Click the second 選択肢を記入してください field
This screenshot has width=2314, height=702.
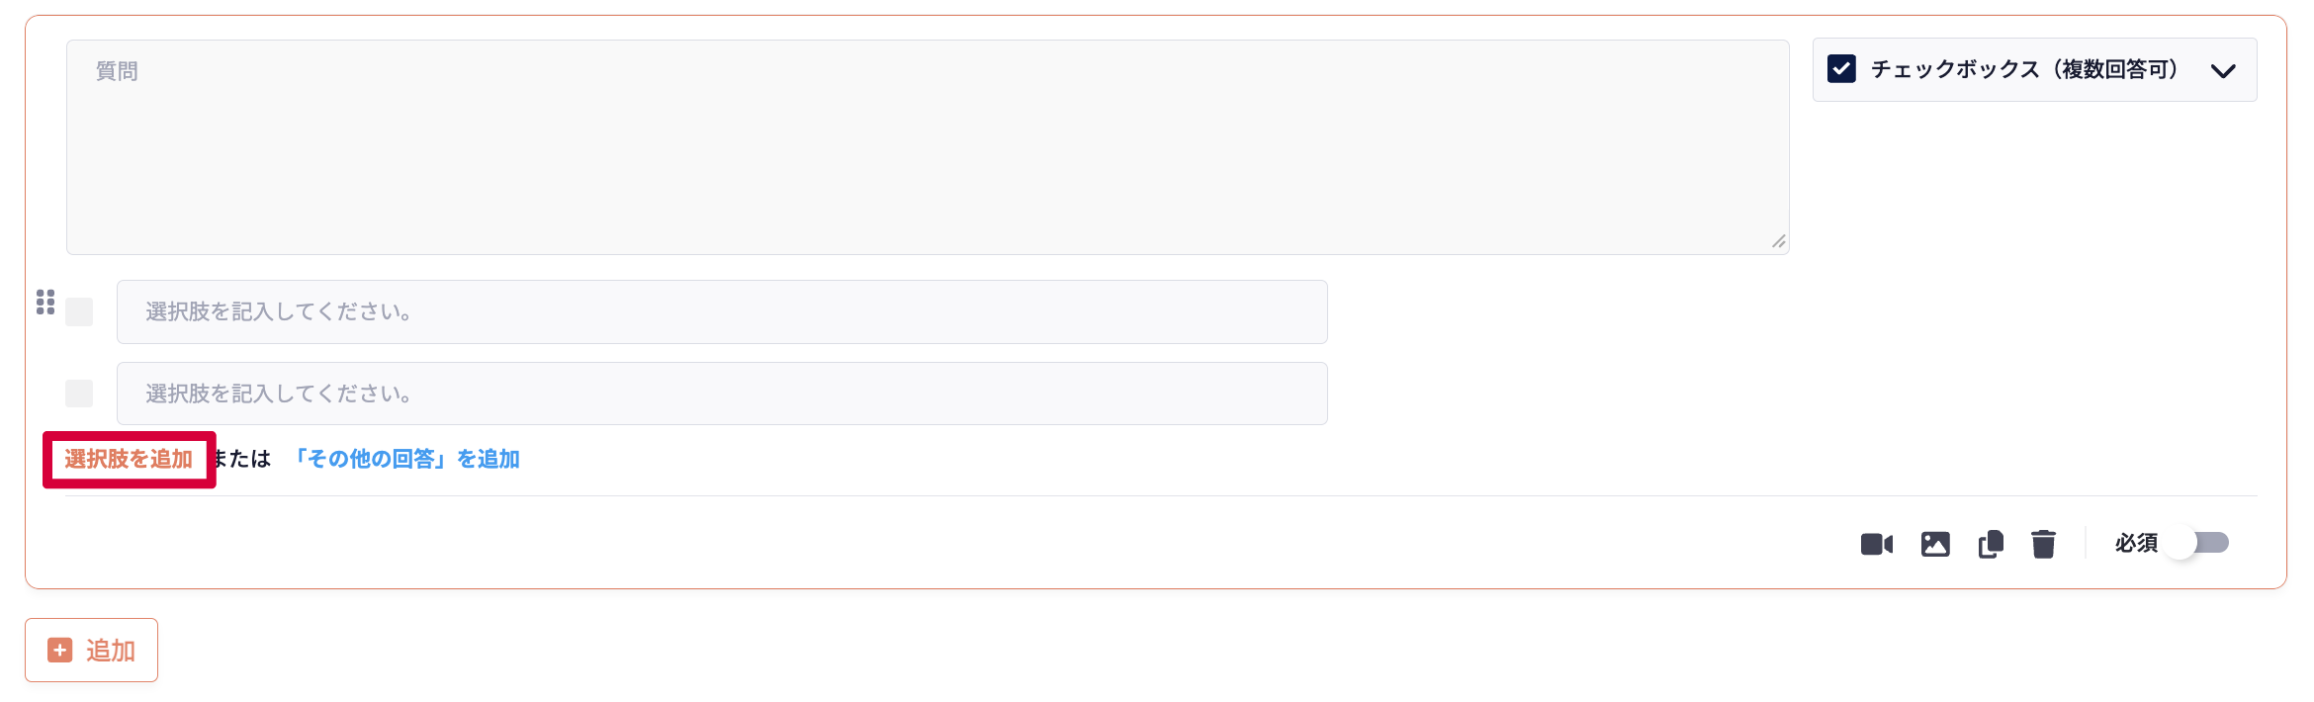(x=721, y=394)
